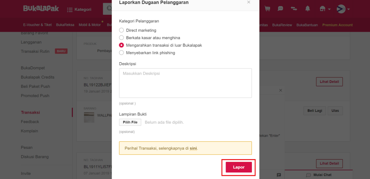Click the Bukalapak logo
370x179 pixels.
(x=41, y=9)
